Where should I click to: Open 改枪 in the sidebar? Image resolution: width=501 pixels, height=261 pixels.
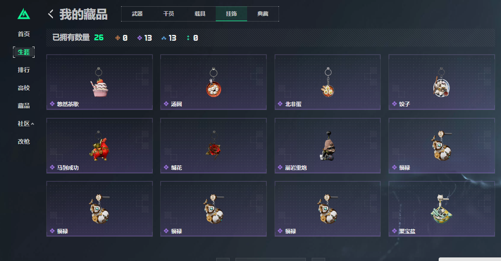pos(24,141)
